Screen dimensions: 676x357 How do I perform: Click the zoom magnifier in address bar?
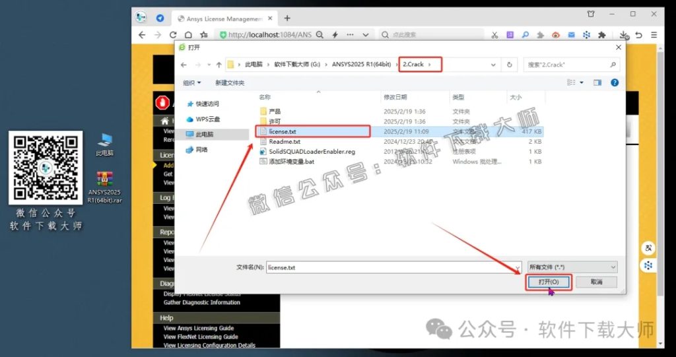tap(320, 35)
